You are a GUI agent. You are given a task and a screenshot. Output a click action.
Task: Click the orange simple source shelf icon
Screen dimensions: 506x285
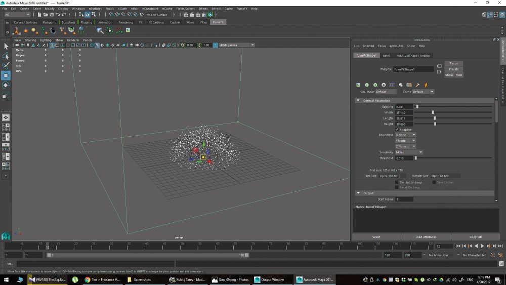(25, 31)
